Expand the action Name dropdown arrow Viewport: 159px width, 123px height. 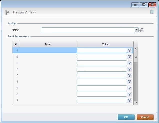(136, 30)
